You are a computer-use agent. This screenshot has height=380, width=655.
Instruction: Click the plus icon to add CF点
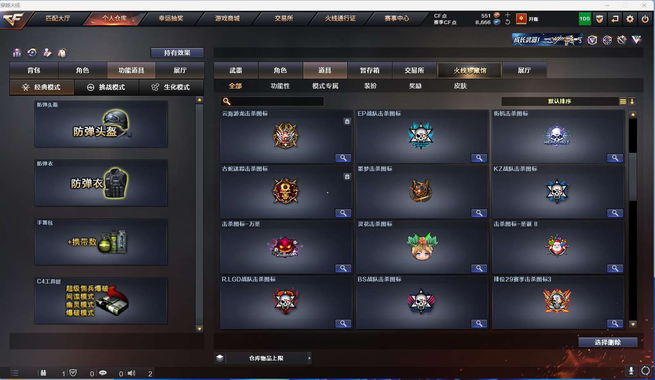pyautogui.click(x=508, y=15)
